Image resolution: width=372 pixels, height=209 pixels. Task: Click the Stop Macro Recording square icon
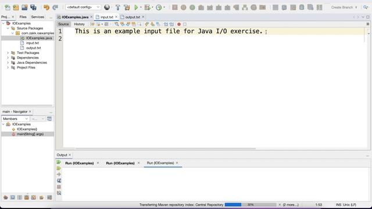point(185,24)
